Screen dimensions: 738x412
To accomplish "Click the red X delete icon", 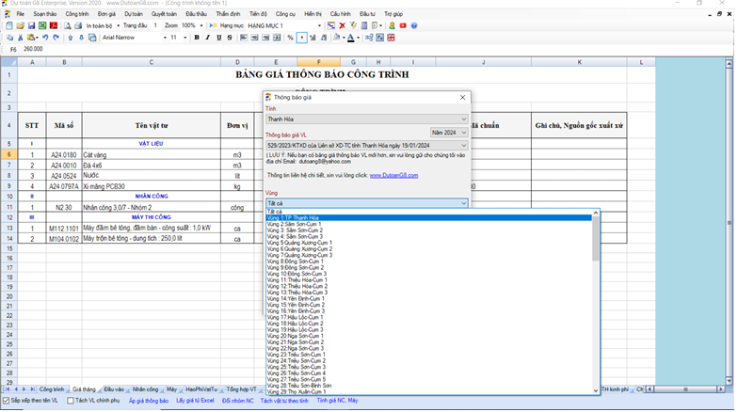I will pos(343,26).
